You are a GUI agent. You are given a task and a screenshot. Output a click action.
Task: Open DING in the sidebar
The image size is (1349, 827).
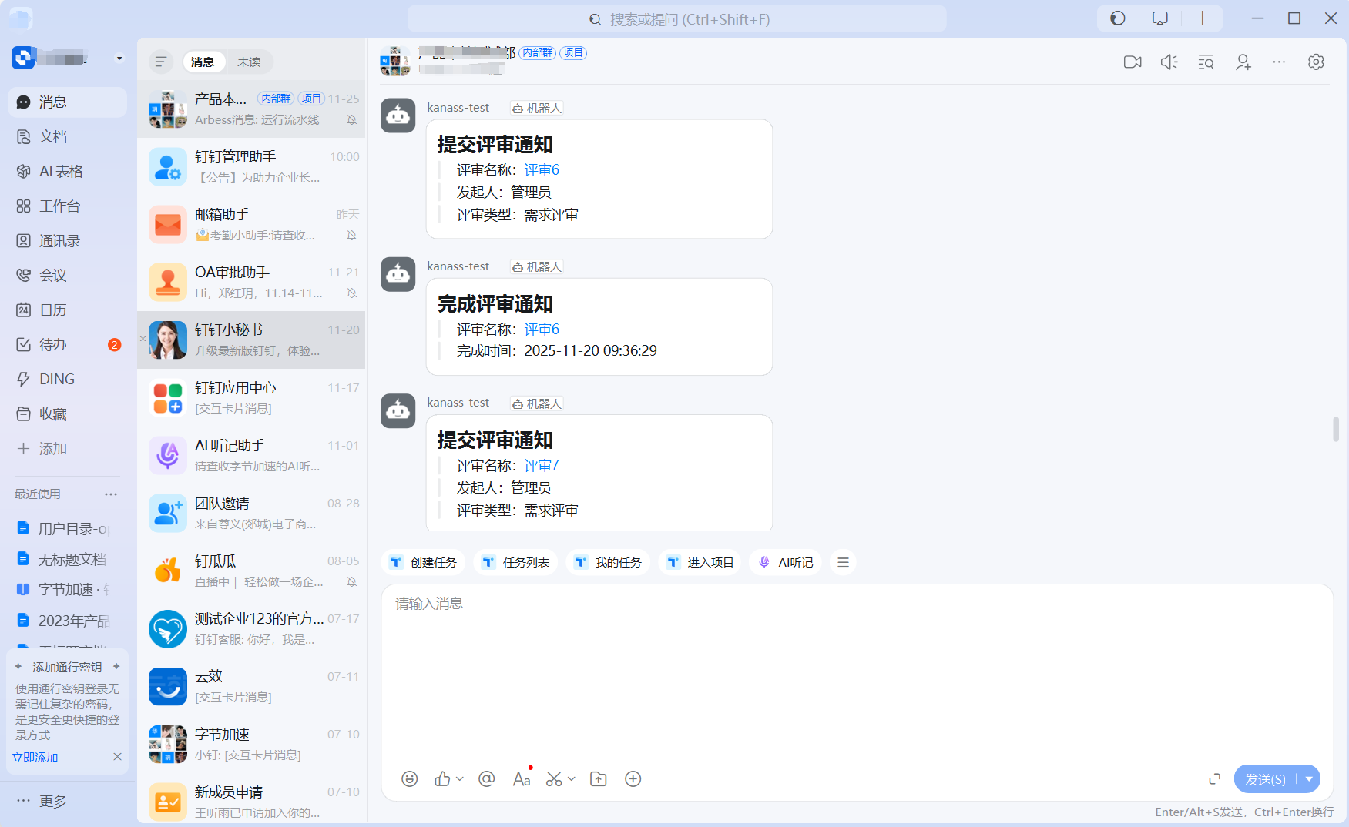pos(67,379)
